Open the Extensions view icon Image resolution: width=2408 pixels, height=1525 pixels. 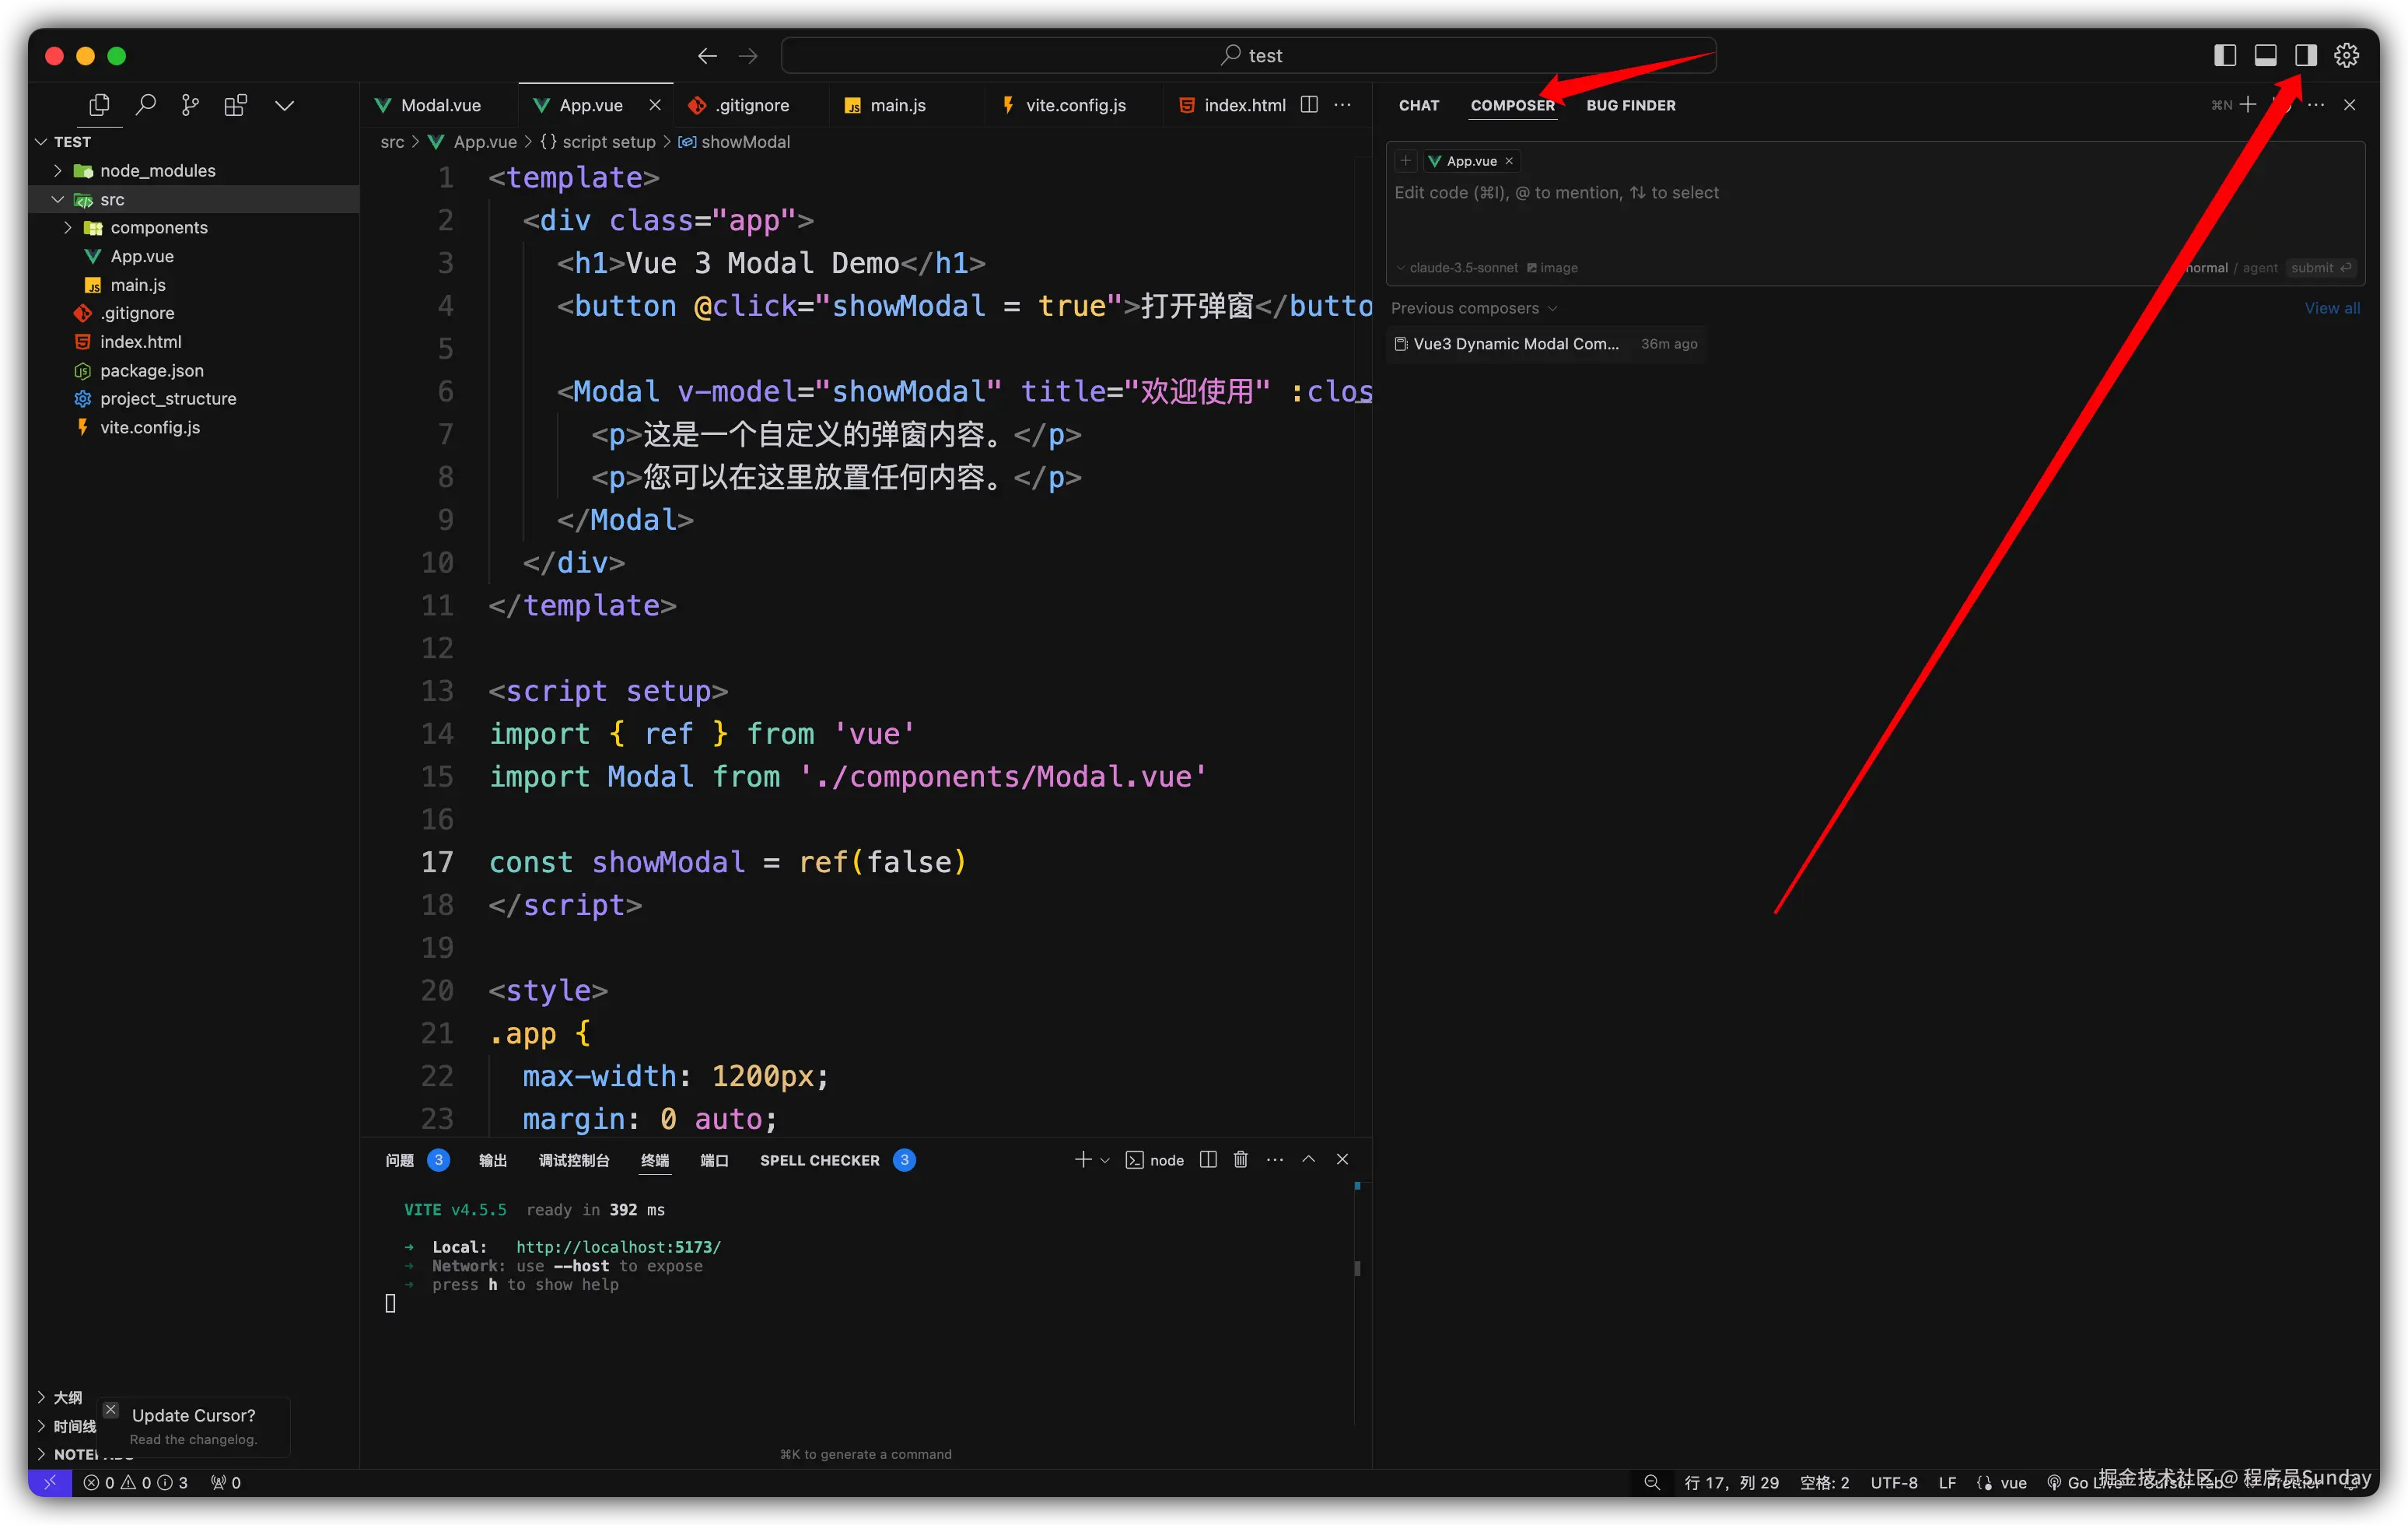tap(236, 105)
